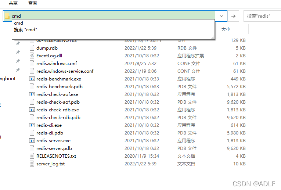
Task: Click the redis.windows.conf file icon
Action: (32, 64)
